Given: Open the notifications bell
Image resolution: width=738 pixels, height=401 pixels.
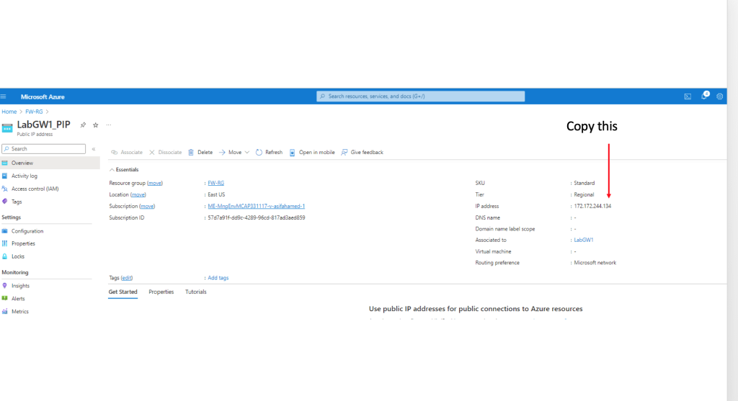Looking at the screenshot, I should (704, 96).
